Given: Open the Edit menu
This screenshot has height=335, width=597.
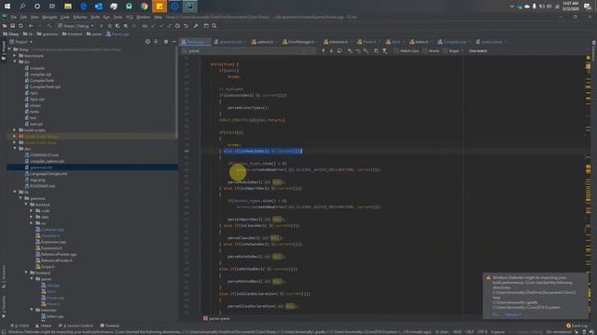Looking at the screenshot, I should pos(23,17).
